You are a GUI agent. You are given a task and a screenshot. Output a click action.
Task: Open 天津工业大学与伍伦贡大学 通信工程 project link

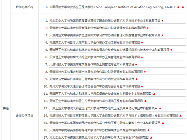coord(96,101)
